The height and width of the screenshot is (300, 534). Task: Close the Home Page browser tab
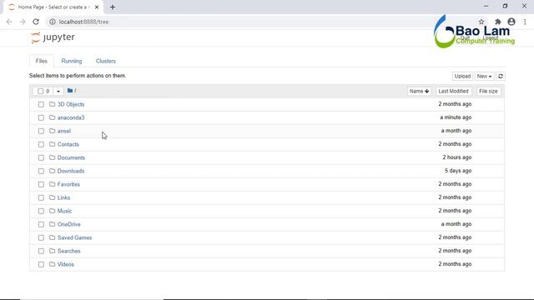(97, 7)
